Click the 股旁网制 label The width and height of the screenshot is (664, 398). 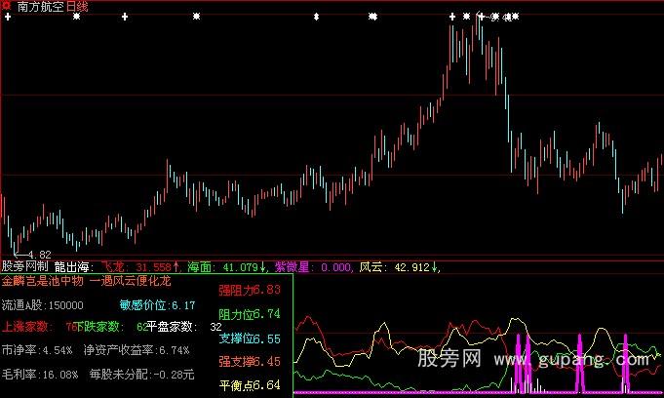click(25, 266)
